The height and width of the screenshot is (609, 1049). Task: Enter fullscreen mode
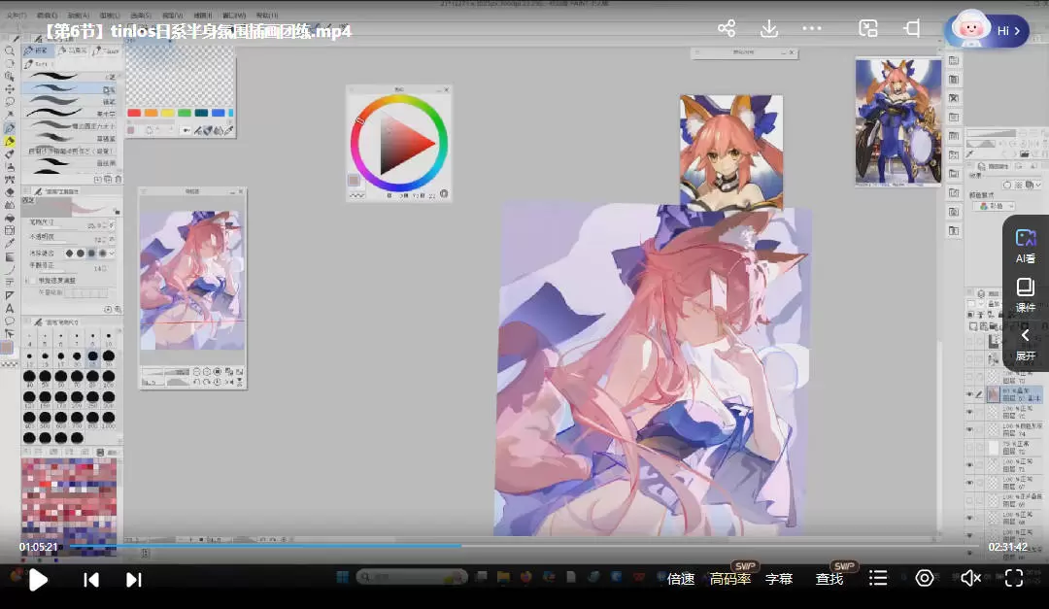[x=1014, y=578]
